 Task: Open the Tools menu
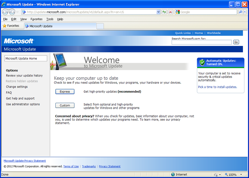click(50, 19)
